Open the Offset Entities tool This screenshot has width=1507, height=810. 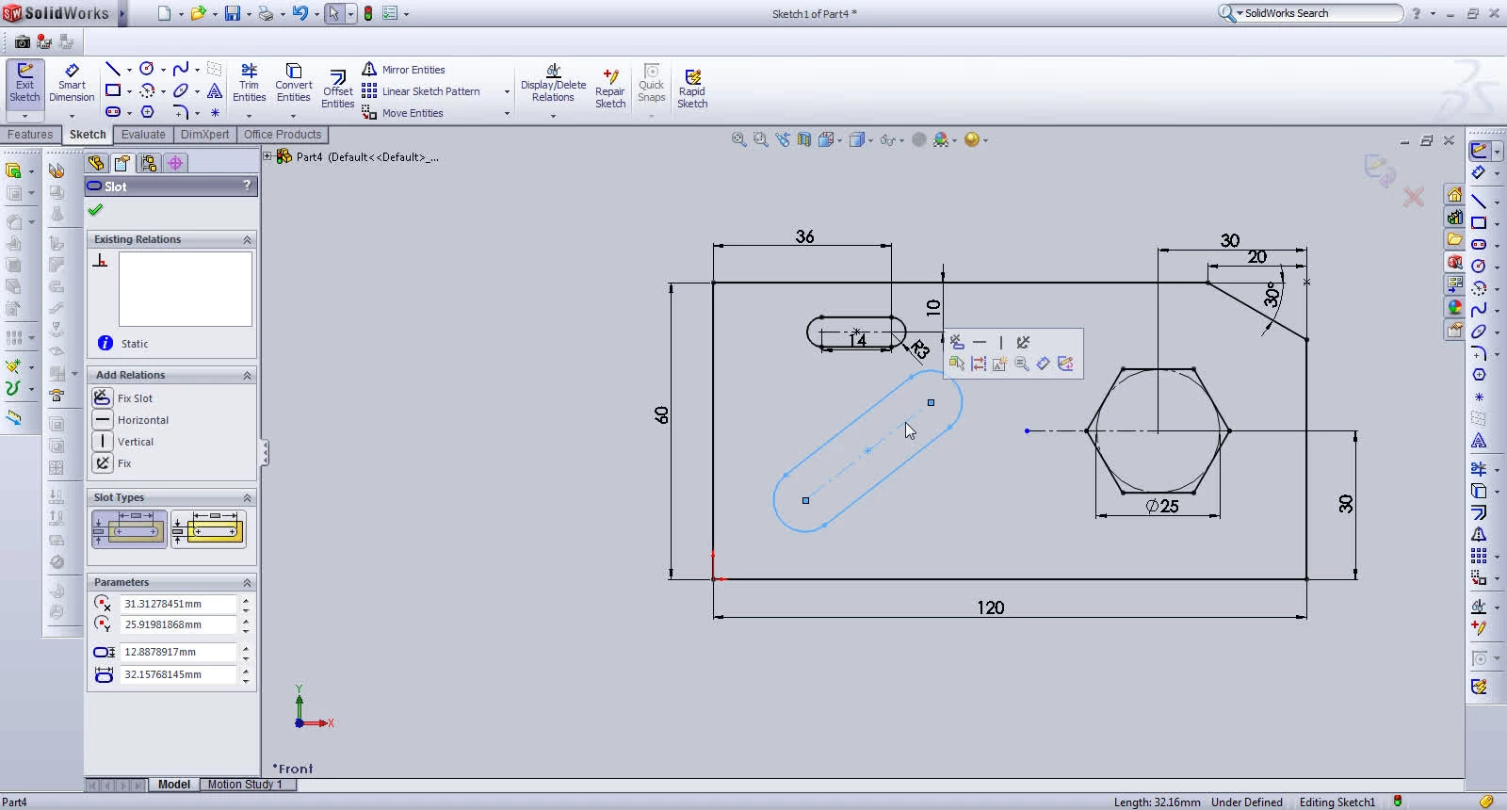[x=337, y=89]
